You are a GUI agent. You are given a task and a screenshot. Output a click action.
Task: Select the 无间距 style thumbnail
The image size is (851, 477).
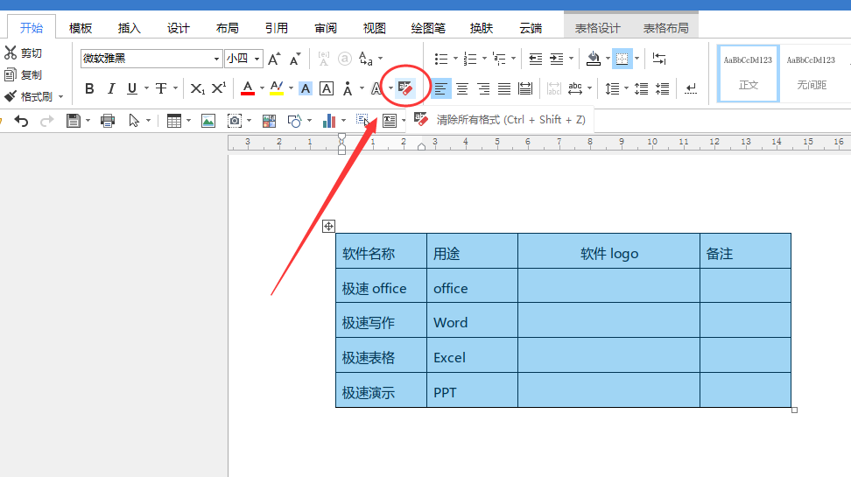pos(812,74)
